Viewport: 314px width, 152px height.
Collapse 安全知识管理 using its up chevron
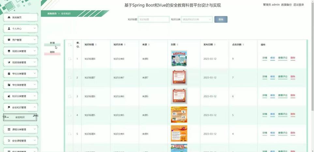click(x=35, y=107)
